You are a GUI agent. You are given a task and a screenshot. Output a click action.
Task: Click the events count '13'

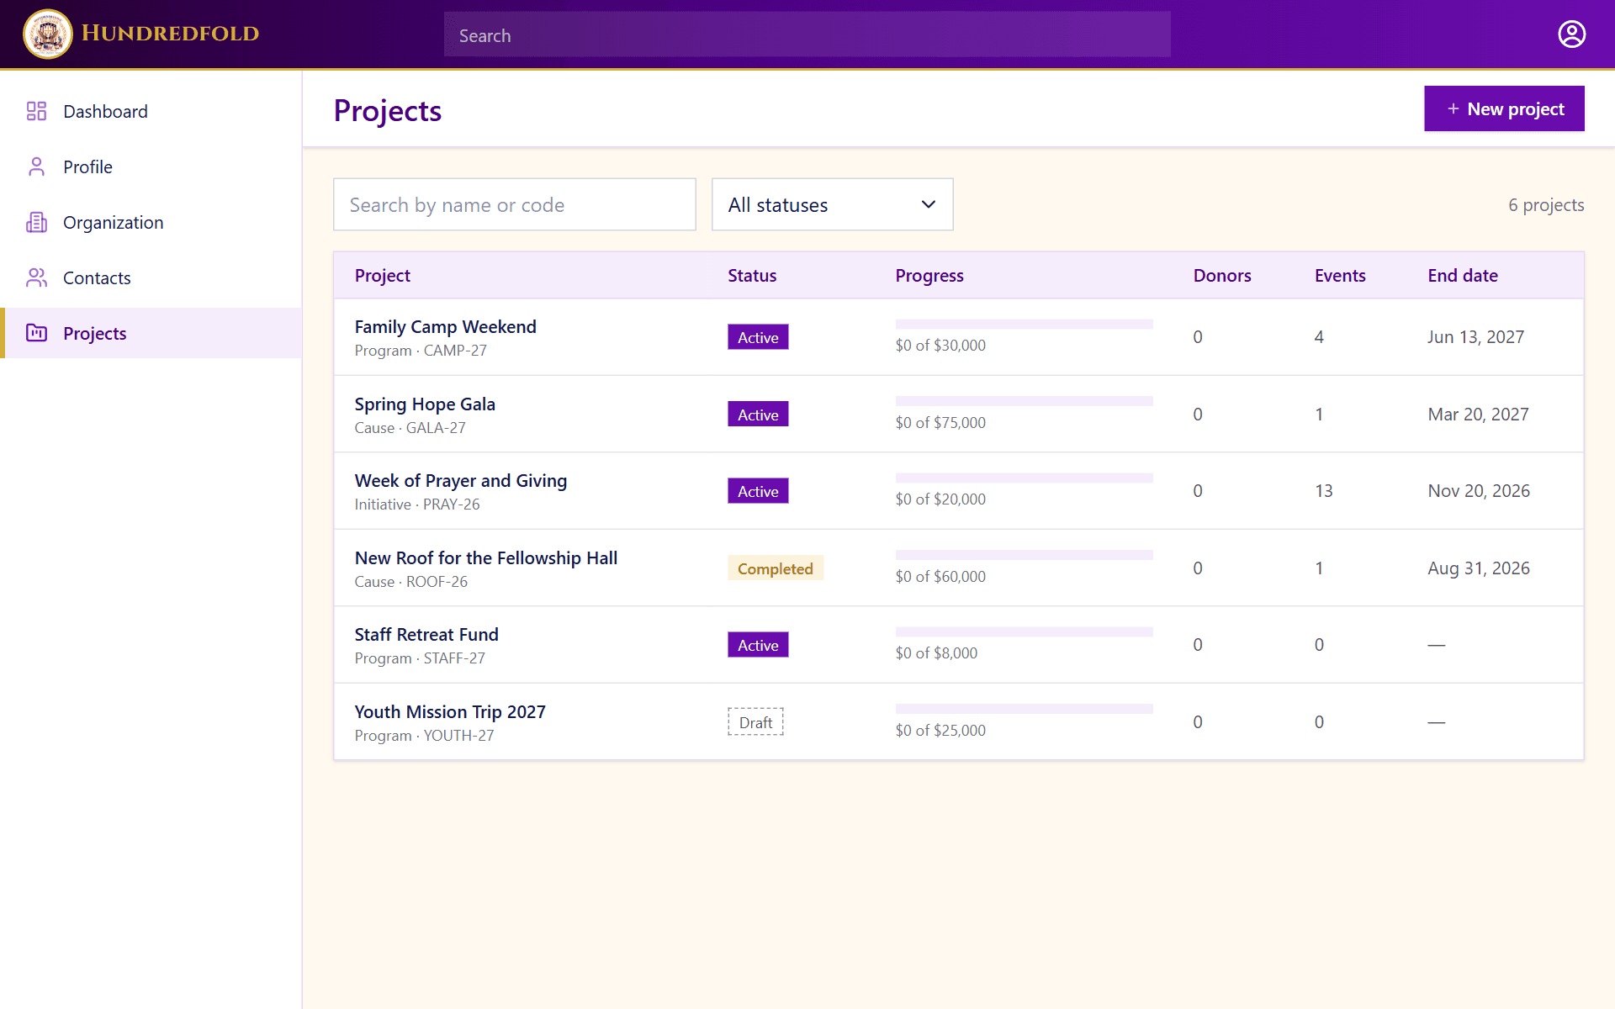pos(1324,491)
